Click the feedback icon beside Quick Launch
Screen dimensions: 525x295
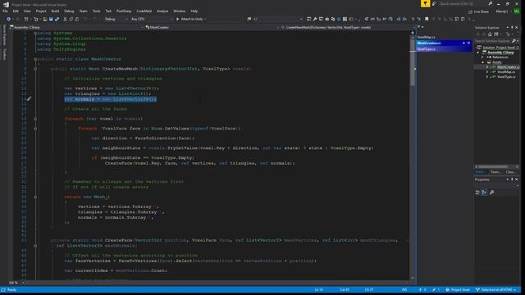click(435, 3)
